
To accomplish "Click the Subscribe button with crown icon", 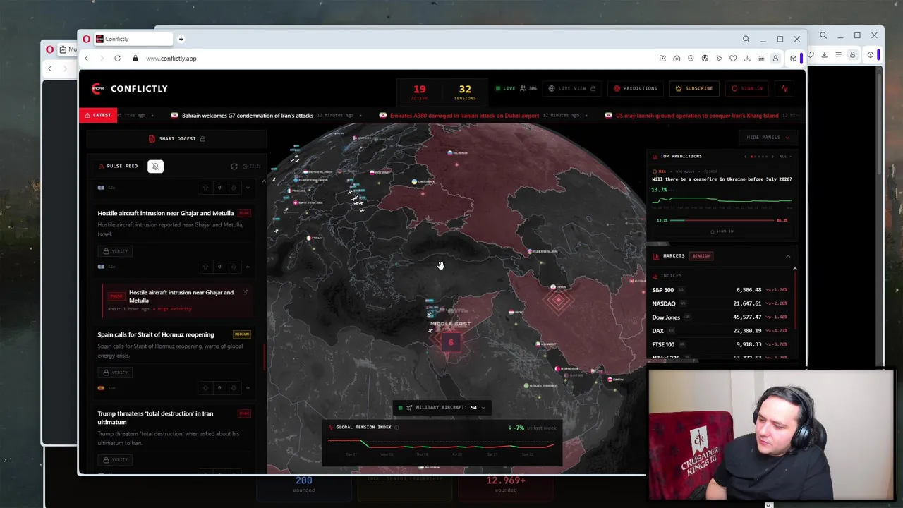I will pyautogui.click(x=694, y=88).
